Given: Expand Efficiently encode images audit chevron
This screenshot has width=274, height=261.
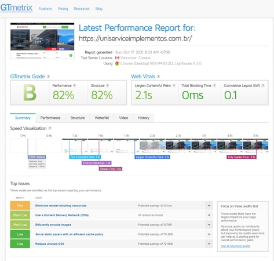Looking at the screenshot, I should 209,224.
